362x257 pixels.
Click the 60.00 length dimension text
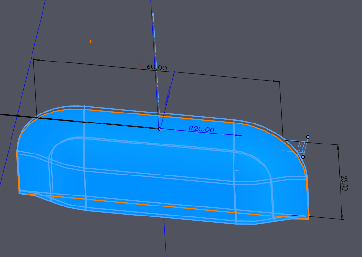157,68
